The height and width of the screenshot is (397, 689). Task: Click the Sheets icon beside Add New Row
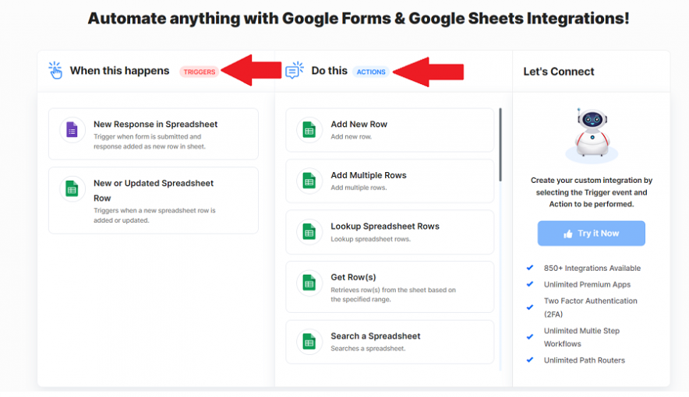309,130
